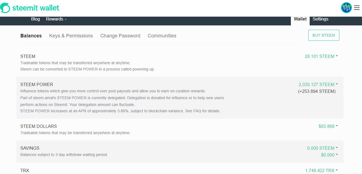Image resolution: width=362 pixels, height=174 pixels.
Task: Open Keys & Permissions tab
Action: [x=71, y=36]
